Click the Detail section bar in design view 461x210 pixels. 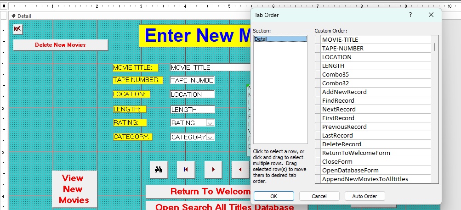pos(129,16)
